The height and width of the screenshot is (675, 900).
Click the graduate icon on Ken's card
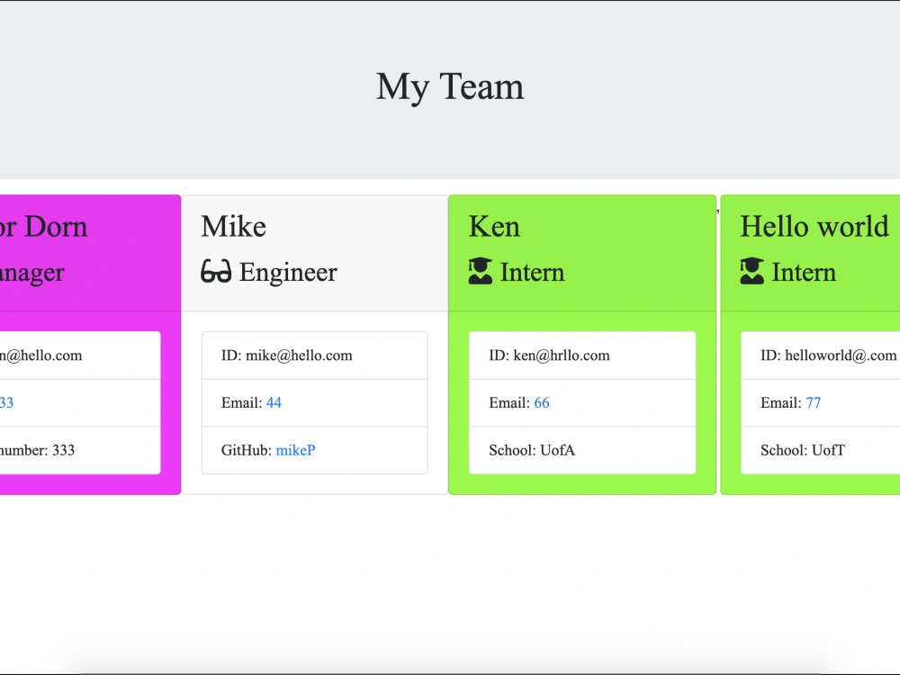(x=481, y=271)
